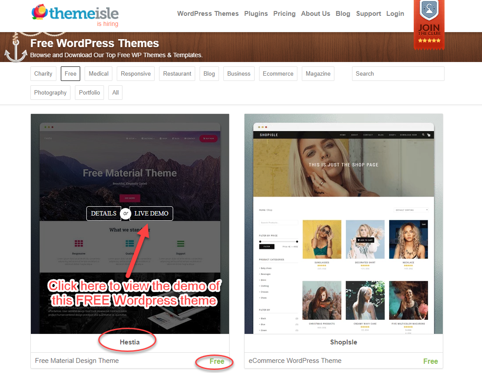Open the Join The Club ribbon badge

coord(429,25)
